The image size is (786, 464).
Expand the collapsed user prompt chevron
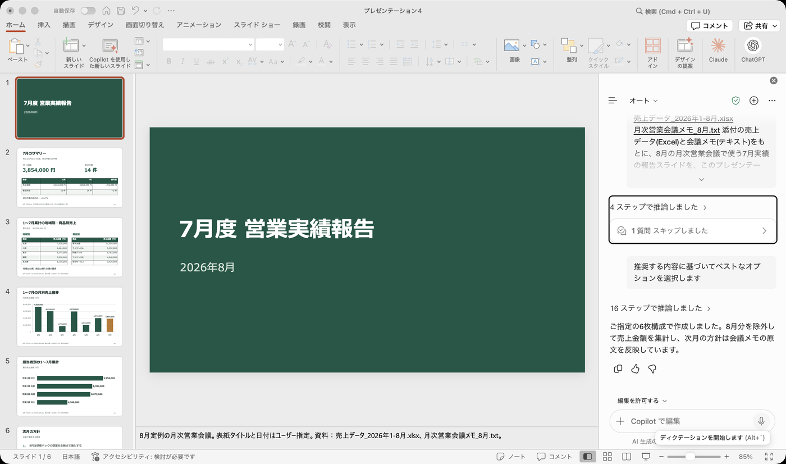701,180
